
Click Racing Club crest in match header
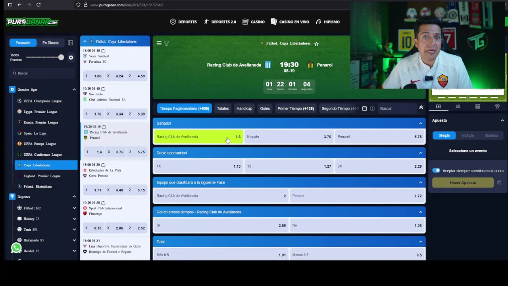point(267,65)
